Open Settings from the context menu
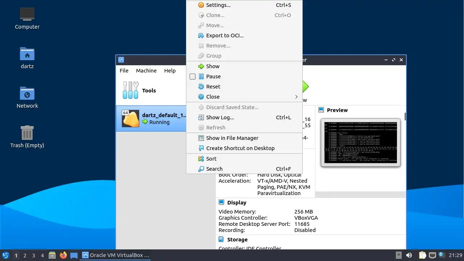464x261 pixels. click(244, 5)
